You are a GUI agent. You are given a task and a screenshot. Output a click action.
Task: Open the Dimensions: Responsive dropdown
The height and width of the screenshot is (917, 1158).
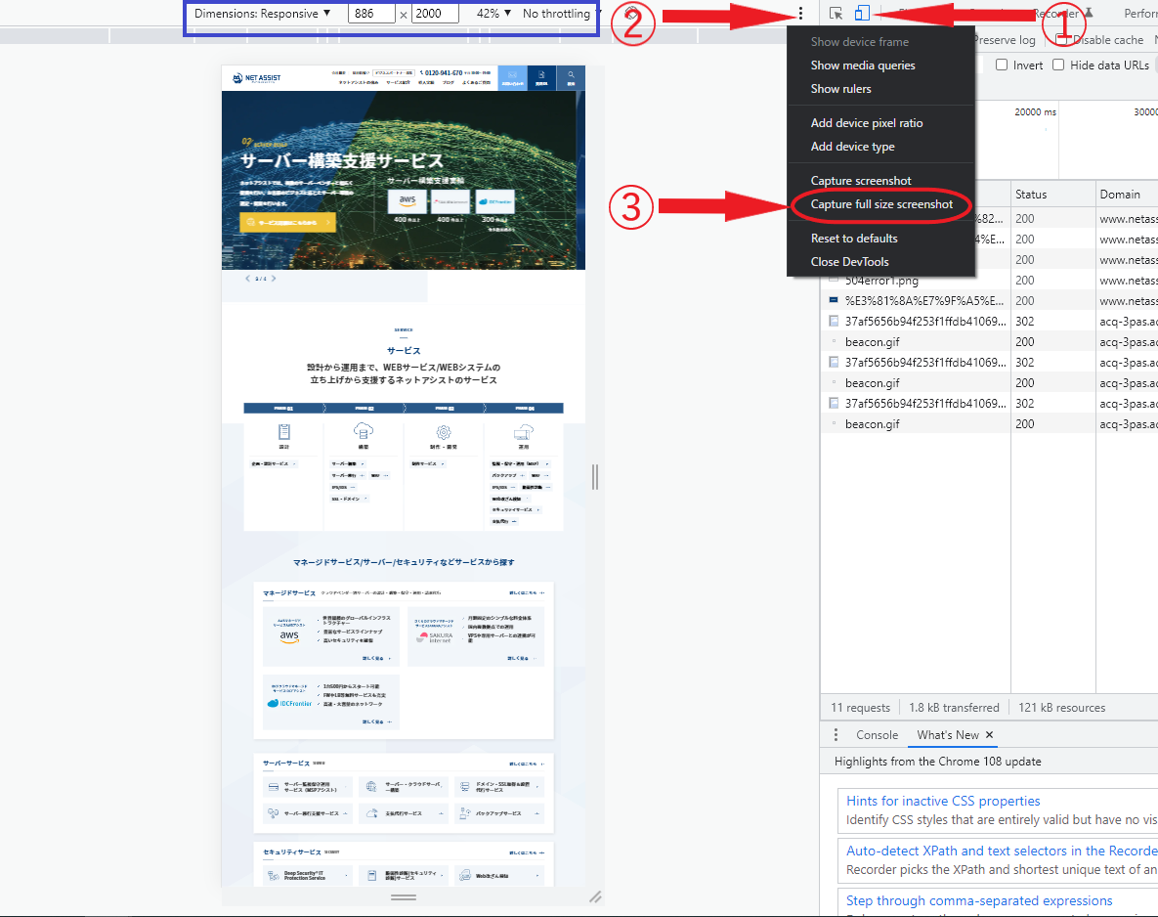point(262,14)
